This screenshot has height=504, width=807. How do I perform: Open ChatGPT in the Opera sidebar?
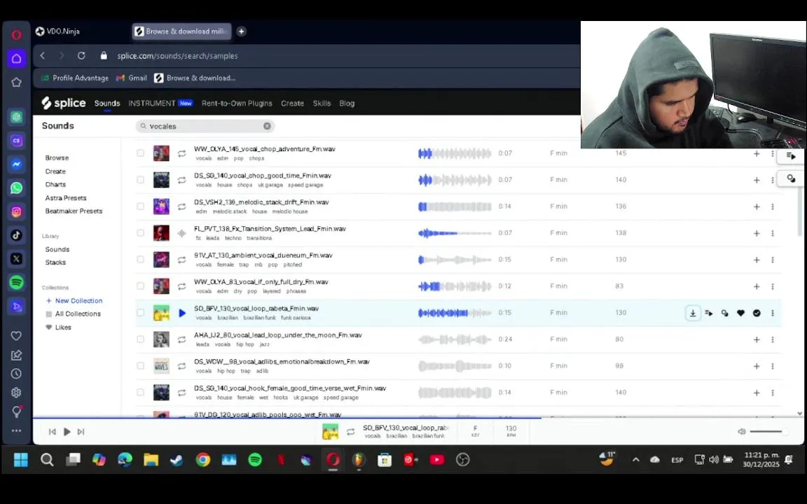click(17, 117)
